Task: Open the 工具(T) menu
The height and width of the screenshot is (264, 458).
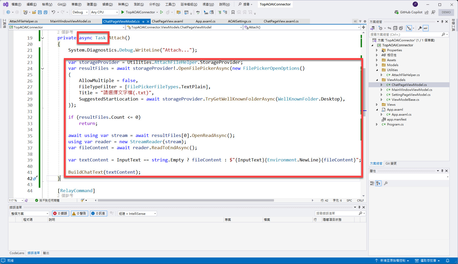Action: click(170, 4)
